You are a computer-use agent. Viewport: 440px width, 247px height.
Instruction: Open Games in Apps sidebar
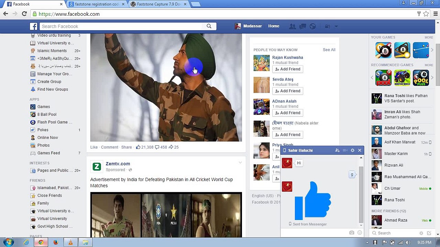[x=44, y=107]
